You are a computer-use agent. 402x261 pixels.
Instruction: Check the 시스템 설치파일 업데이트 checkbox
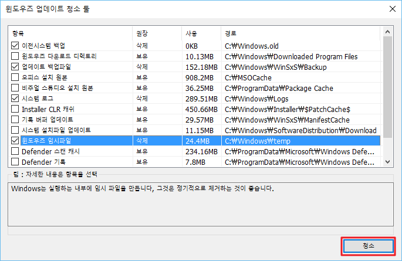[15, 130]
